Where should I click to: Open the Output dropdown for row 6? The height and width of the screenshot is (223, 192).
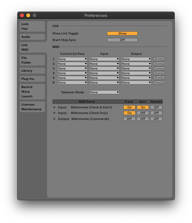(x=136, y=83)
